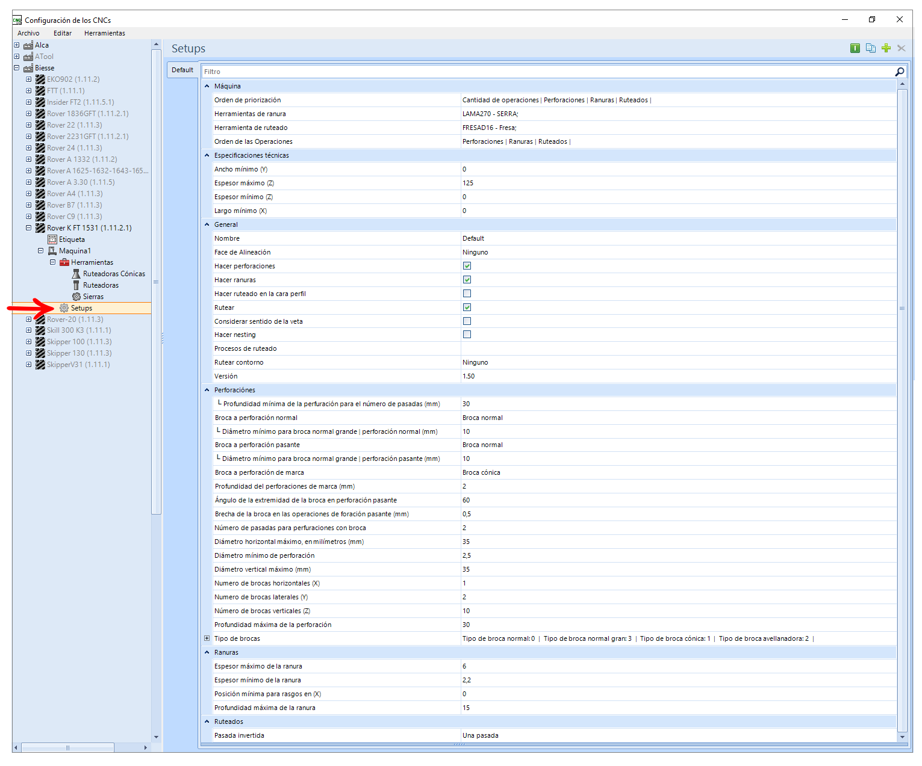
Task: Click the red Herramientas toolbox icon
Action: [64, 262]
